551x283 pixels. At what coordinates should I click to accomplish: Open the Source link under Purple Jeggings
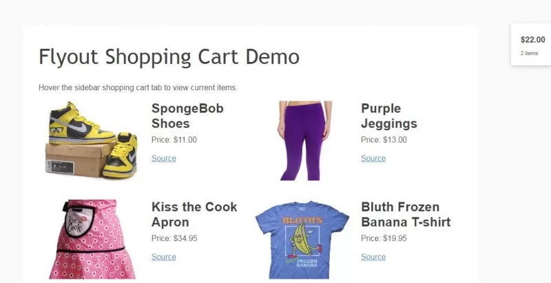[x=373, y=158]
